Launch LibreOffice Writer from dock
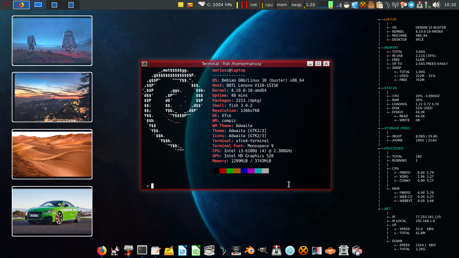 pos(183,250)
